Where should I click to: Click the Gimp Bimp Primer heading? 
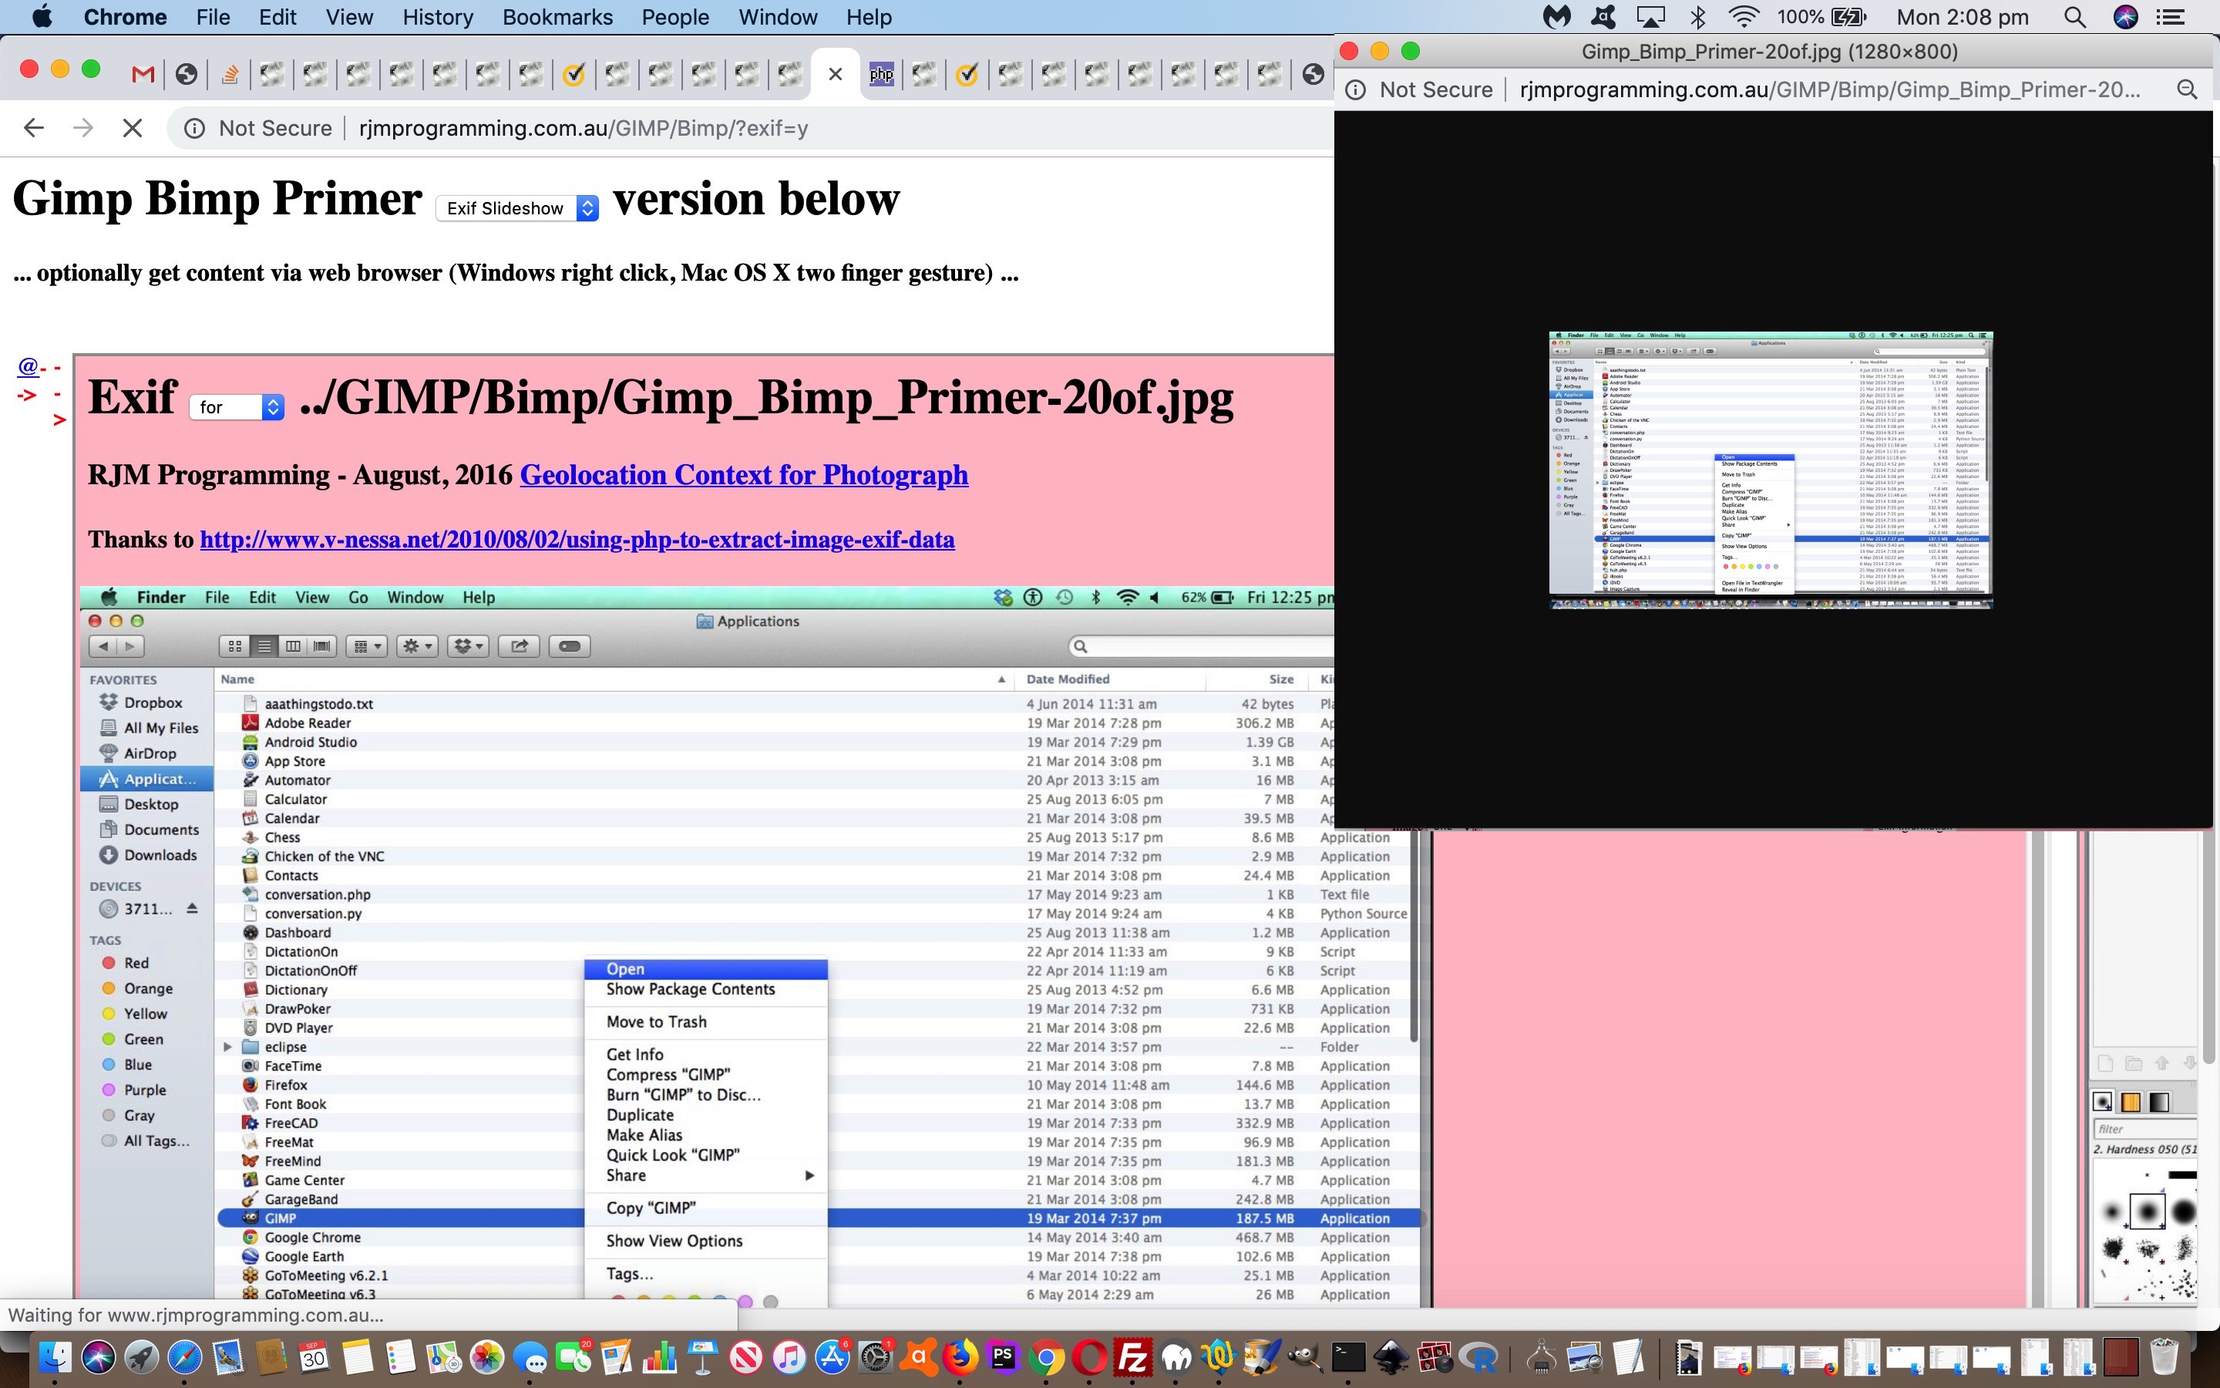click(217, 198)
